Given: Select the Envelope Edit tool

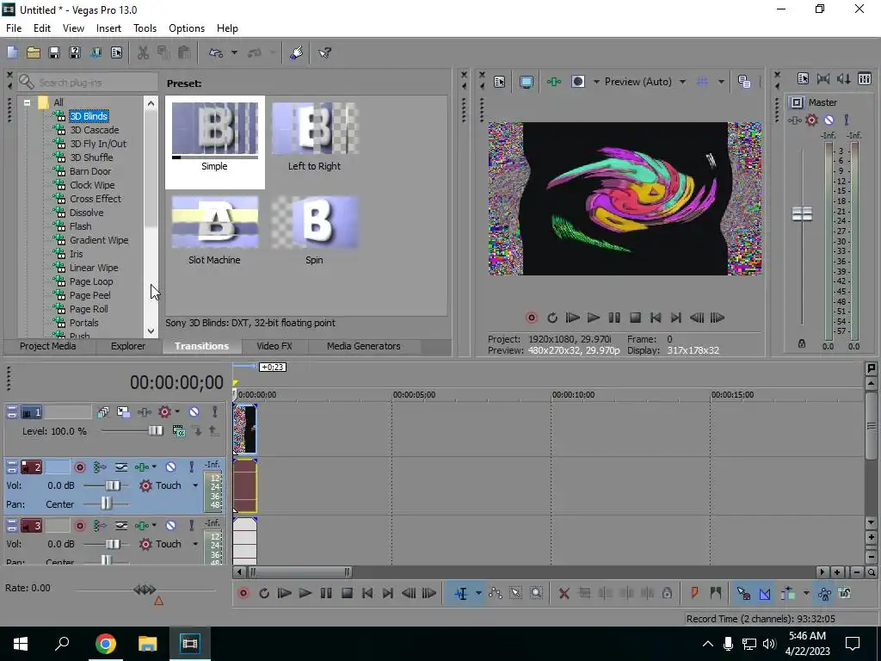Looking at the screenshot, I should [495, 594].
